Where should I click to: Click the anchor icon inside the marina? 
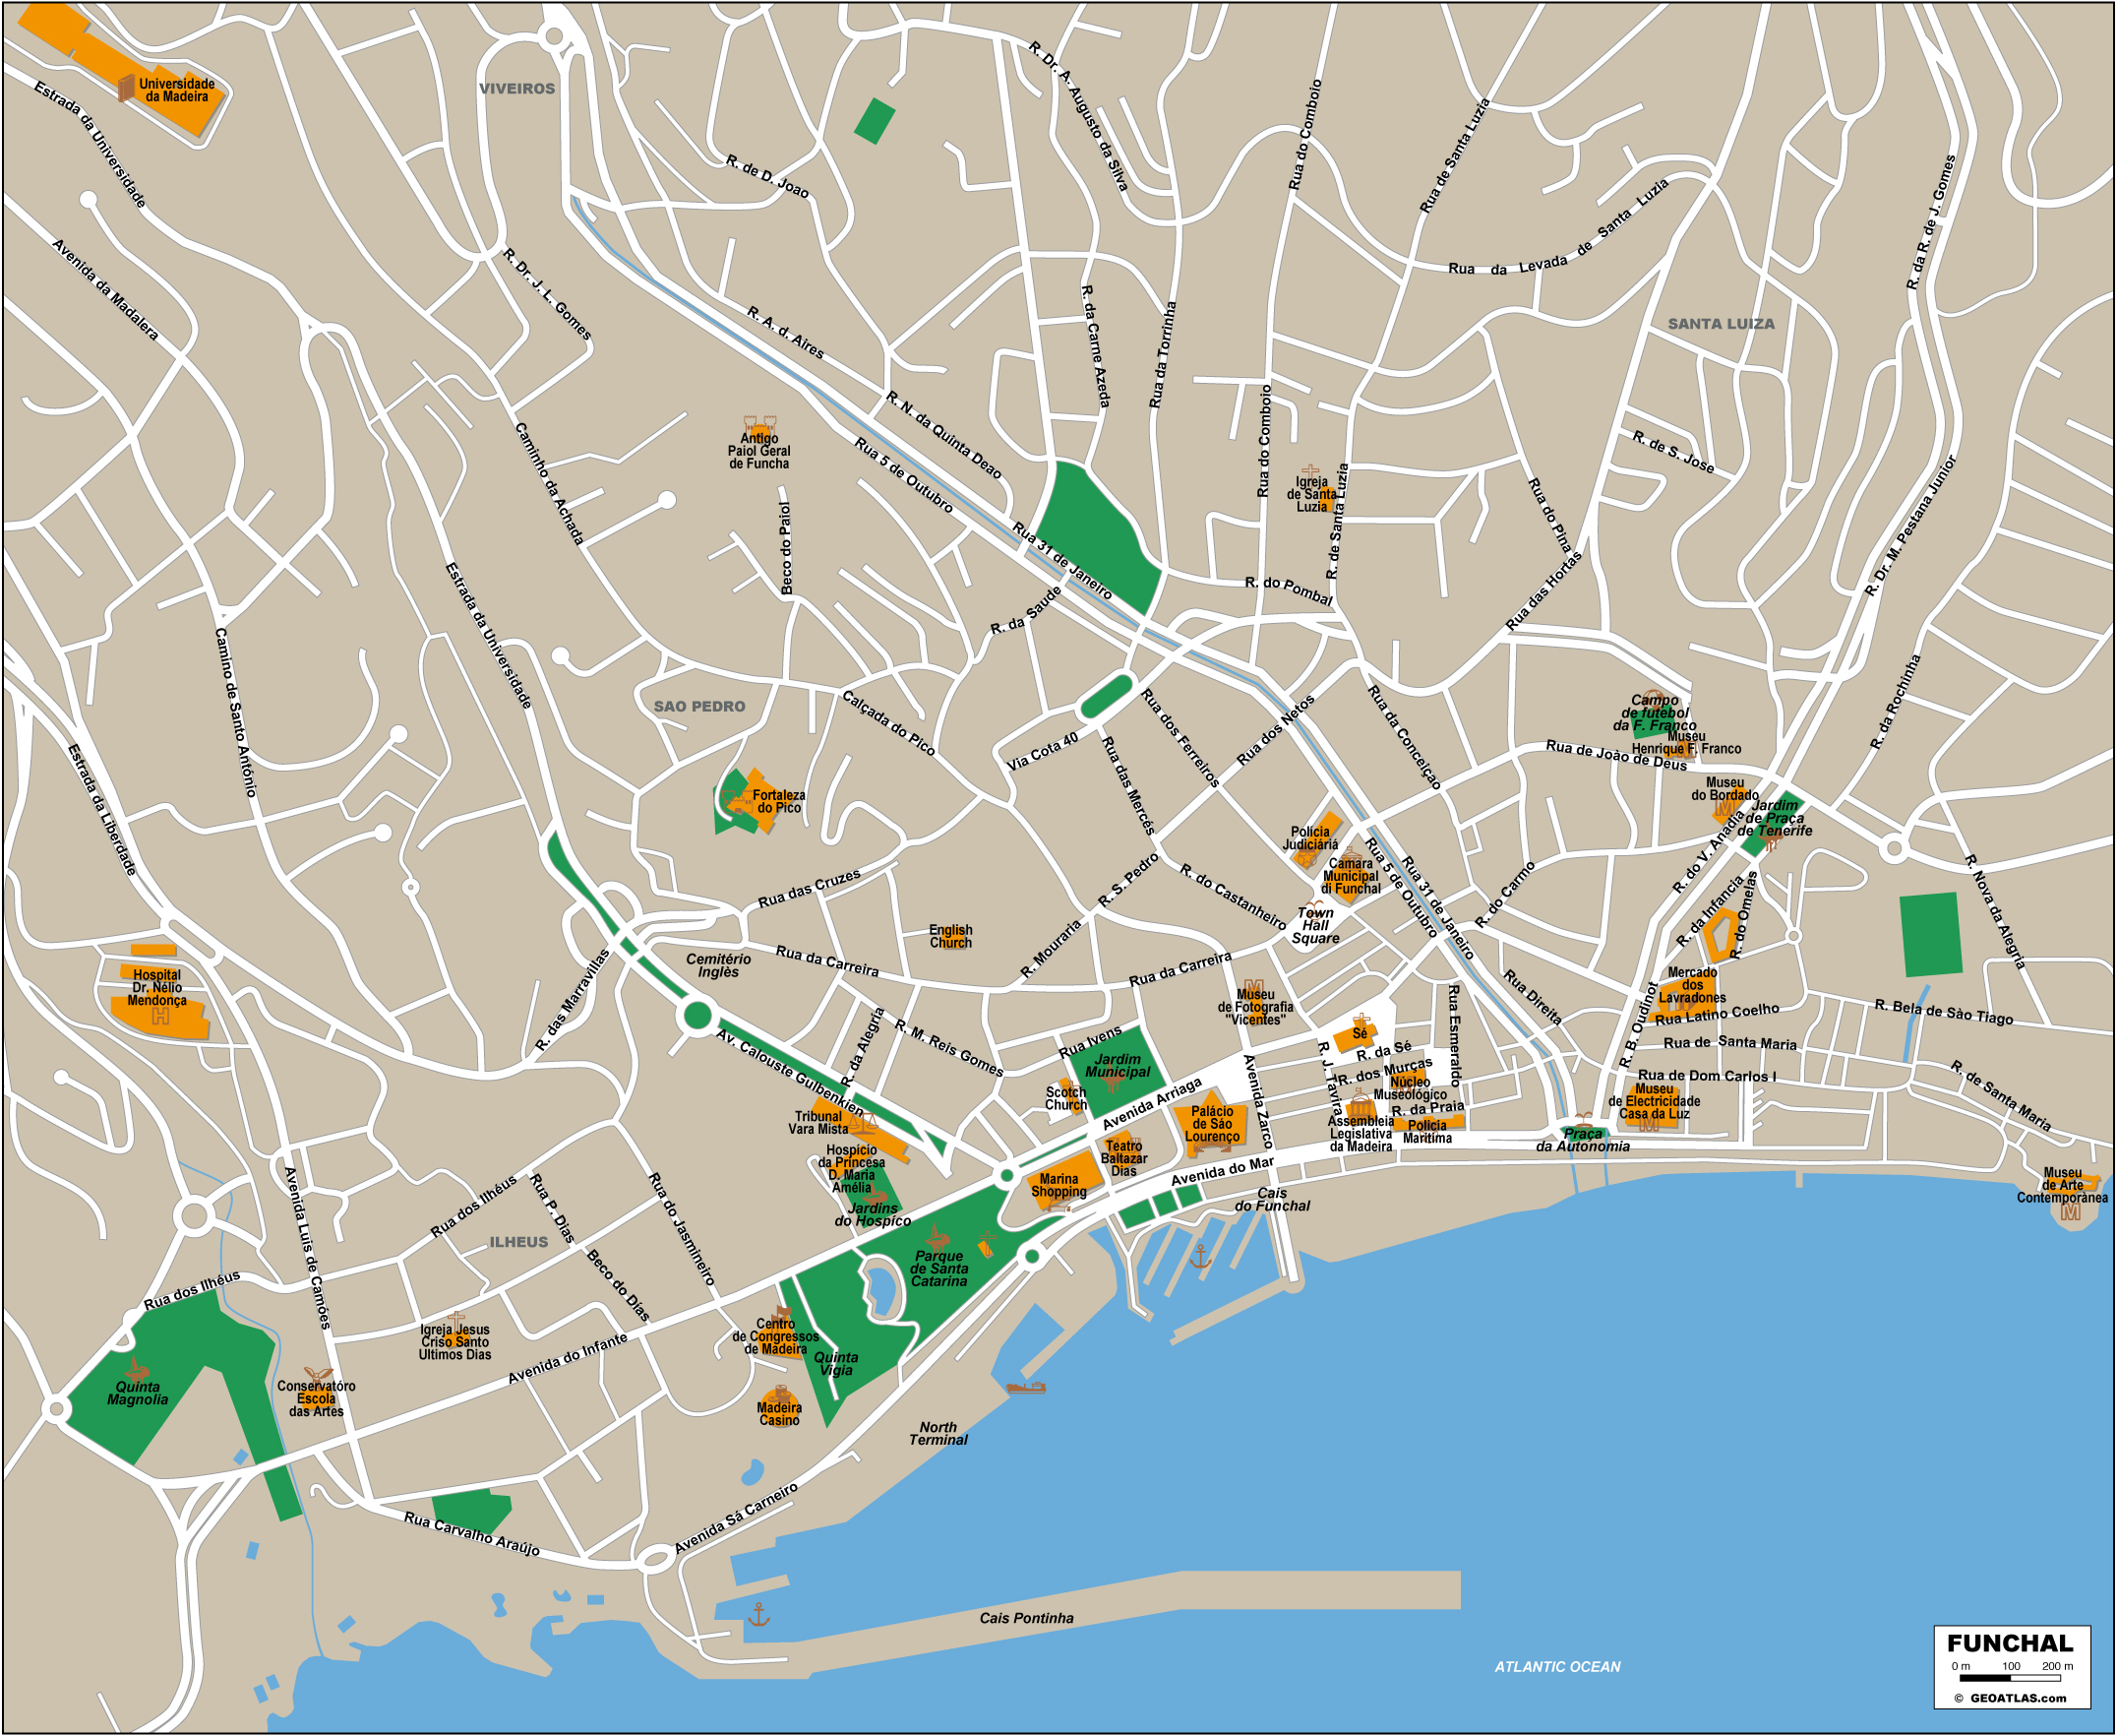1200,1257
